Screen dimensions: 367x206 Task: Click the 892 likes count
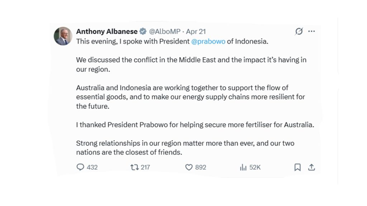(201, 167)
